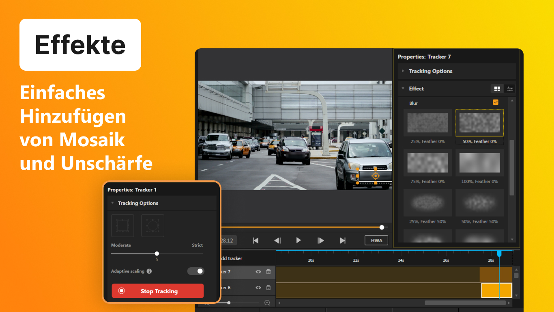Step forward one frame
The height and width of the screenshot is (312, 554).
click(320, 240)
